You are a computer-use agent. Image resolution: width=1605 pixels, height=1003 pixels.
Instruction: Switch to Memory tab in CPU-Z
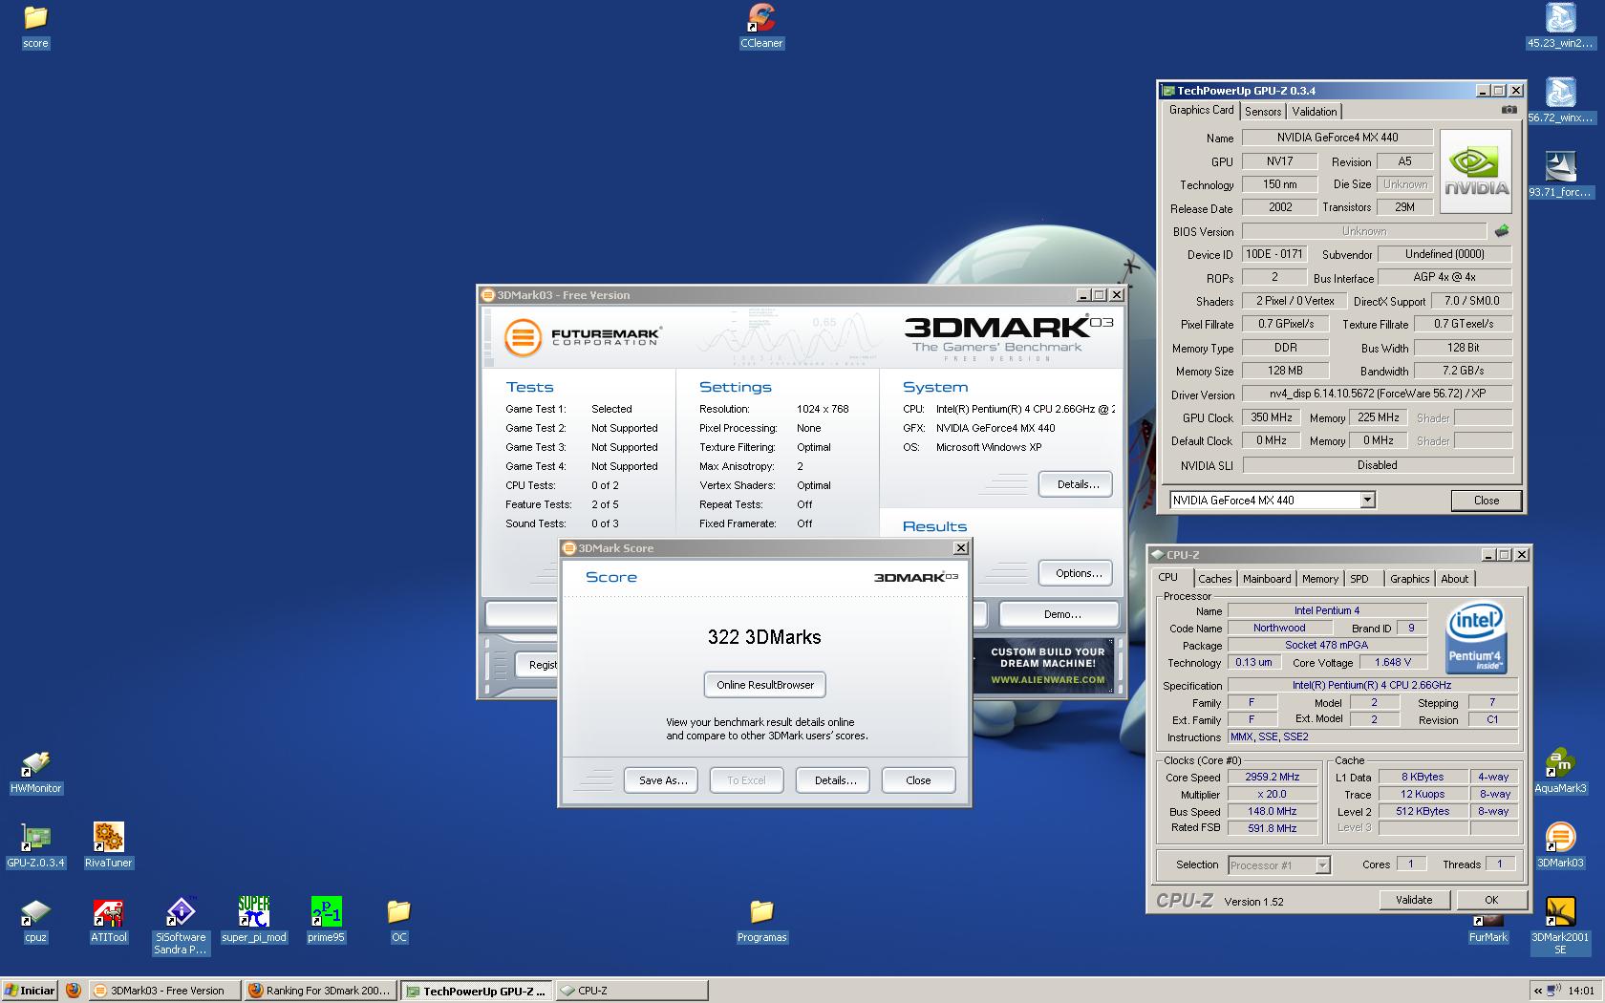point(1319,579)
